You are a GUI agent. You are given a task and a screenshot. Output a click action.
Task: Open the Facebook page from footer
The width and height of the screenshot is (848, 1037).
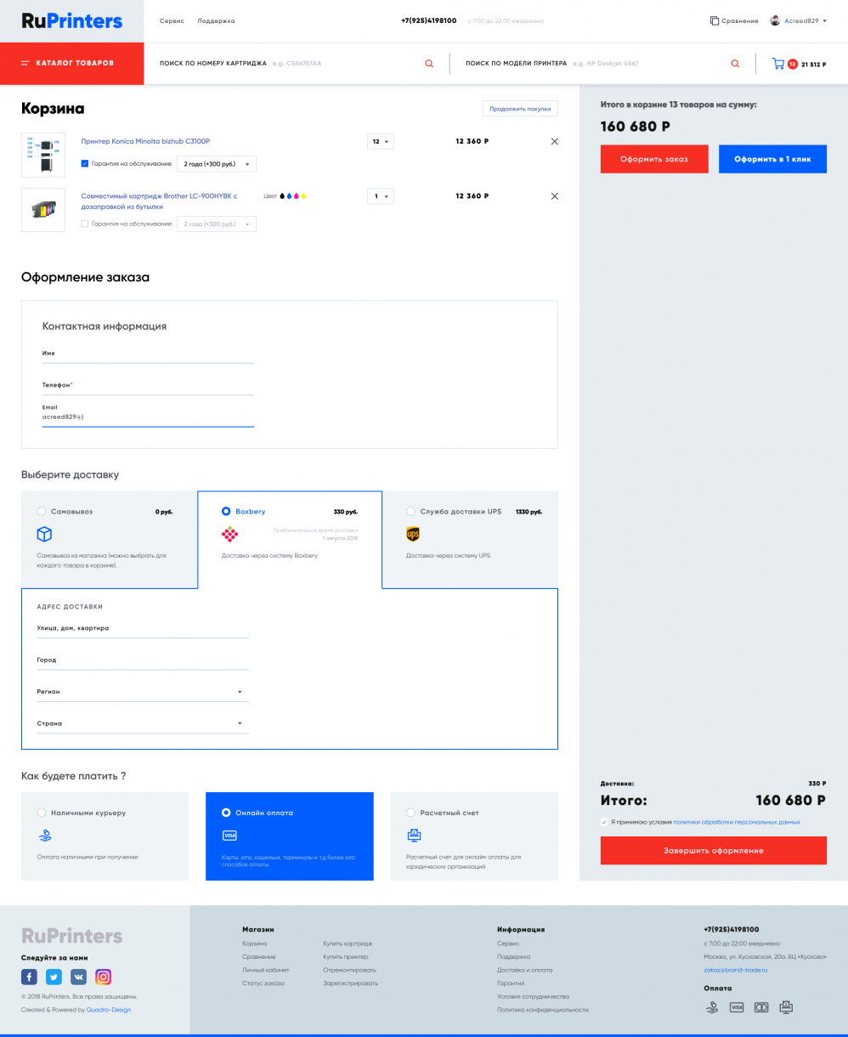(x=29, y=977)
